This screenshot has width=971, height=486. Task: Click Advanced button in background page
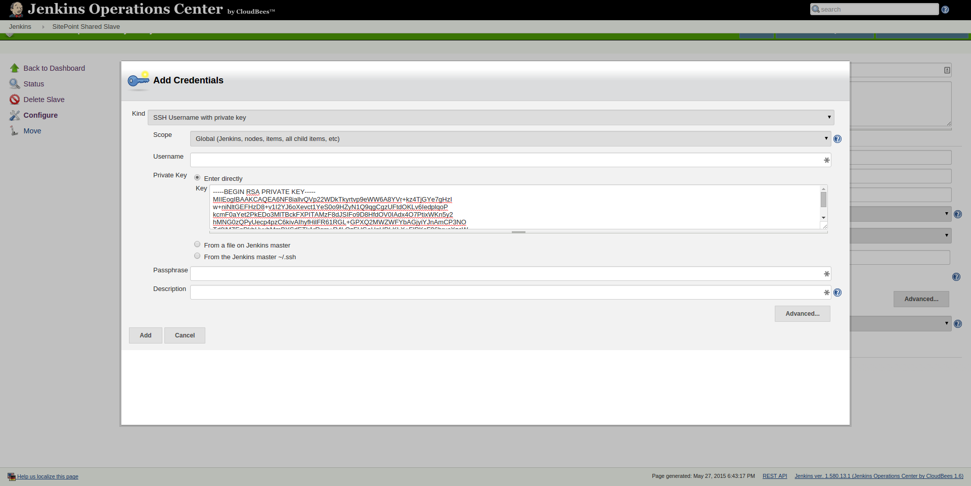(x=921, y=299)
